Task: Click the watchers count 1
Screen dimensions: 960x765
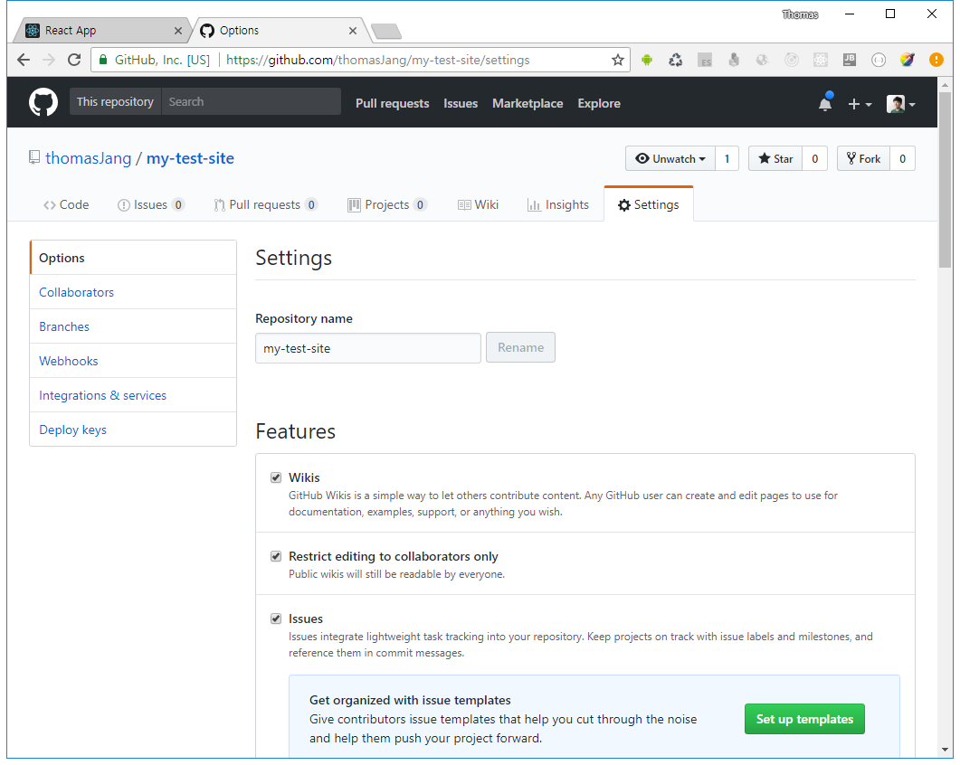Action: tap(727, 158)
